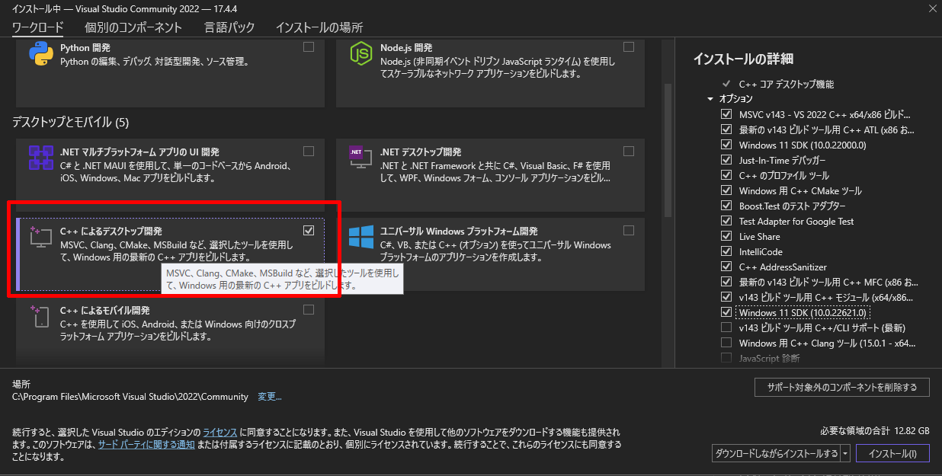
Task: Click the C++ によるデスクトップ開発 monitor icon
Action: pyautogui.click(x=40, y=237)
